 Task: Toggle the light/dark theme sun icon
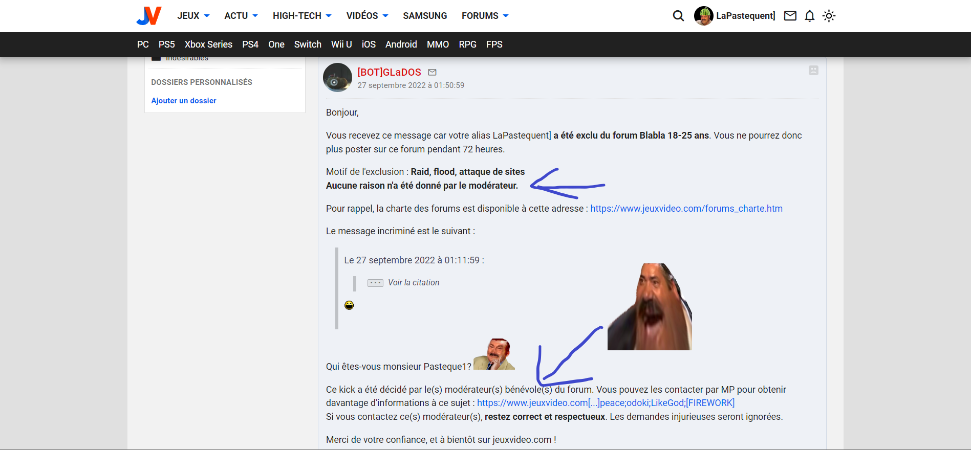(829, 16)
